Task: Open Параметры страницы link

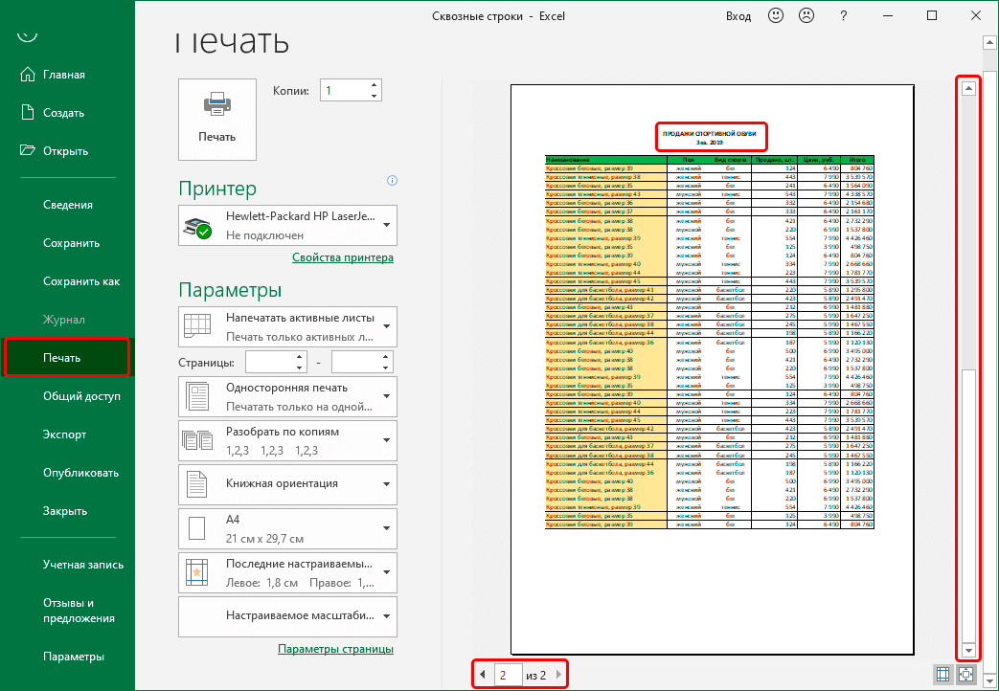Action: click(336, 649)
